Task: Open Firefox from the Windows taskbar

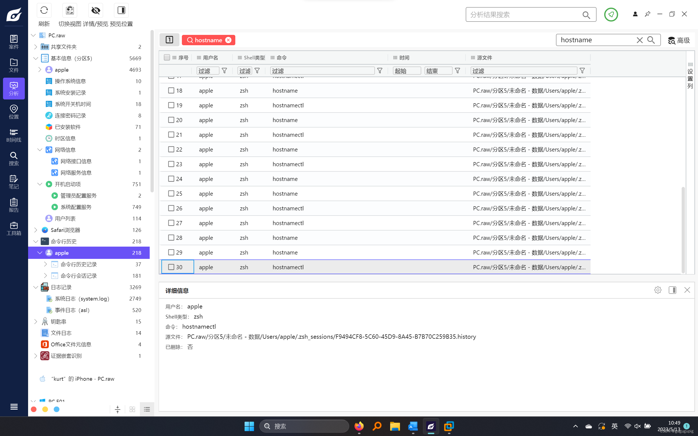Action: (359, 426)
